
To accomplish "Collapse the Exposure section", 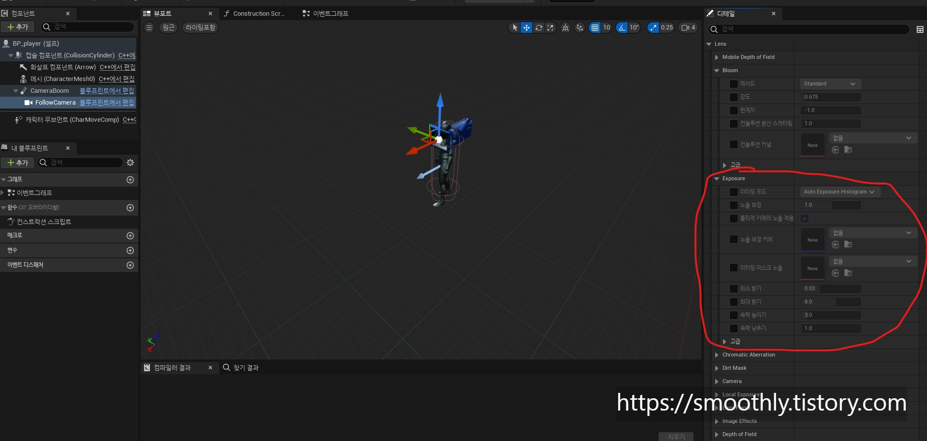I will click(x=717, y=179).
